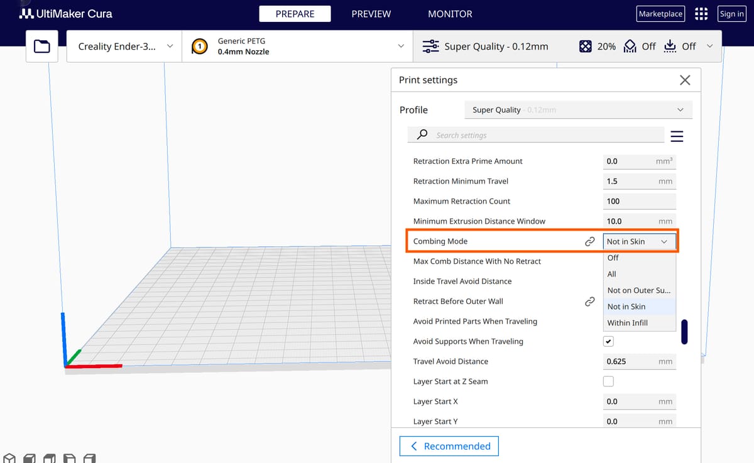Viewport: 754px width, 463px height.
Task: Expand the Generic PETG material chevron
Action: click(x=401, y=46)
